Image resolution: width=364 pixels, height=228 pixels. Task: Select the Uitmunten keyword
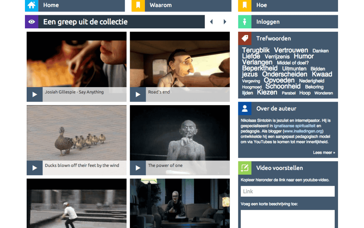coord(294,69)
